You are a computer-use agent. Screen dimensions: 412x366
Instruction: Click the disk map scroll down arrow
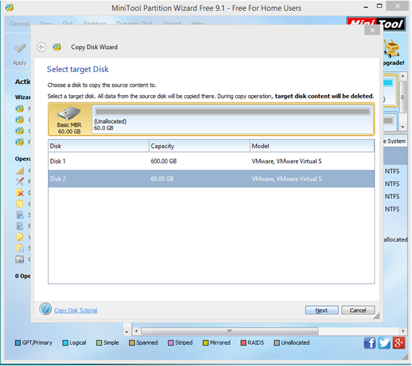[x=403, y=127]
